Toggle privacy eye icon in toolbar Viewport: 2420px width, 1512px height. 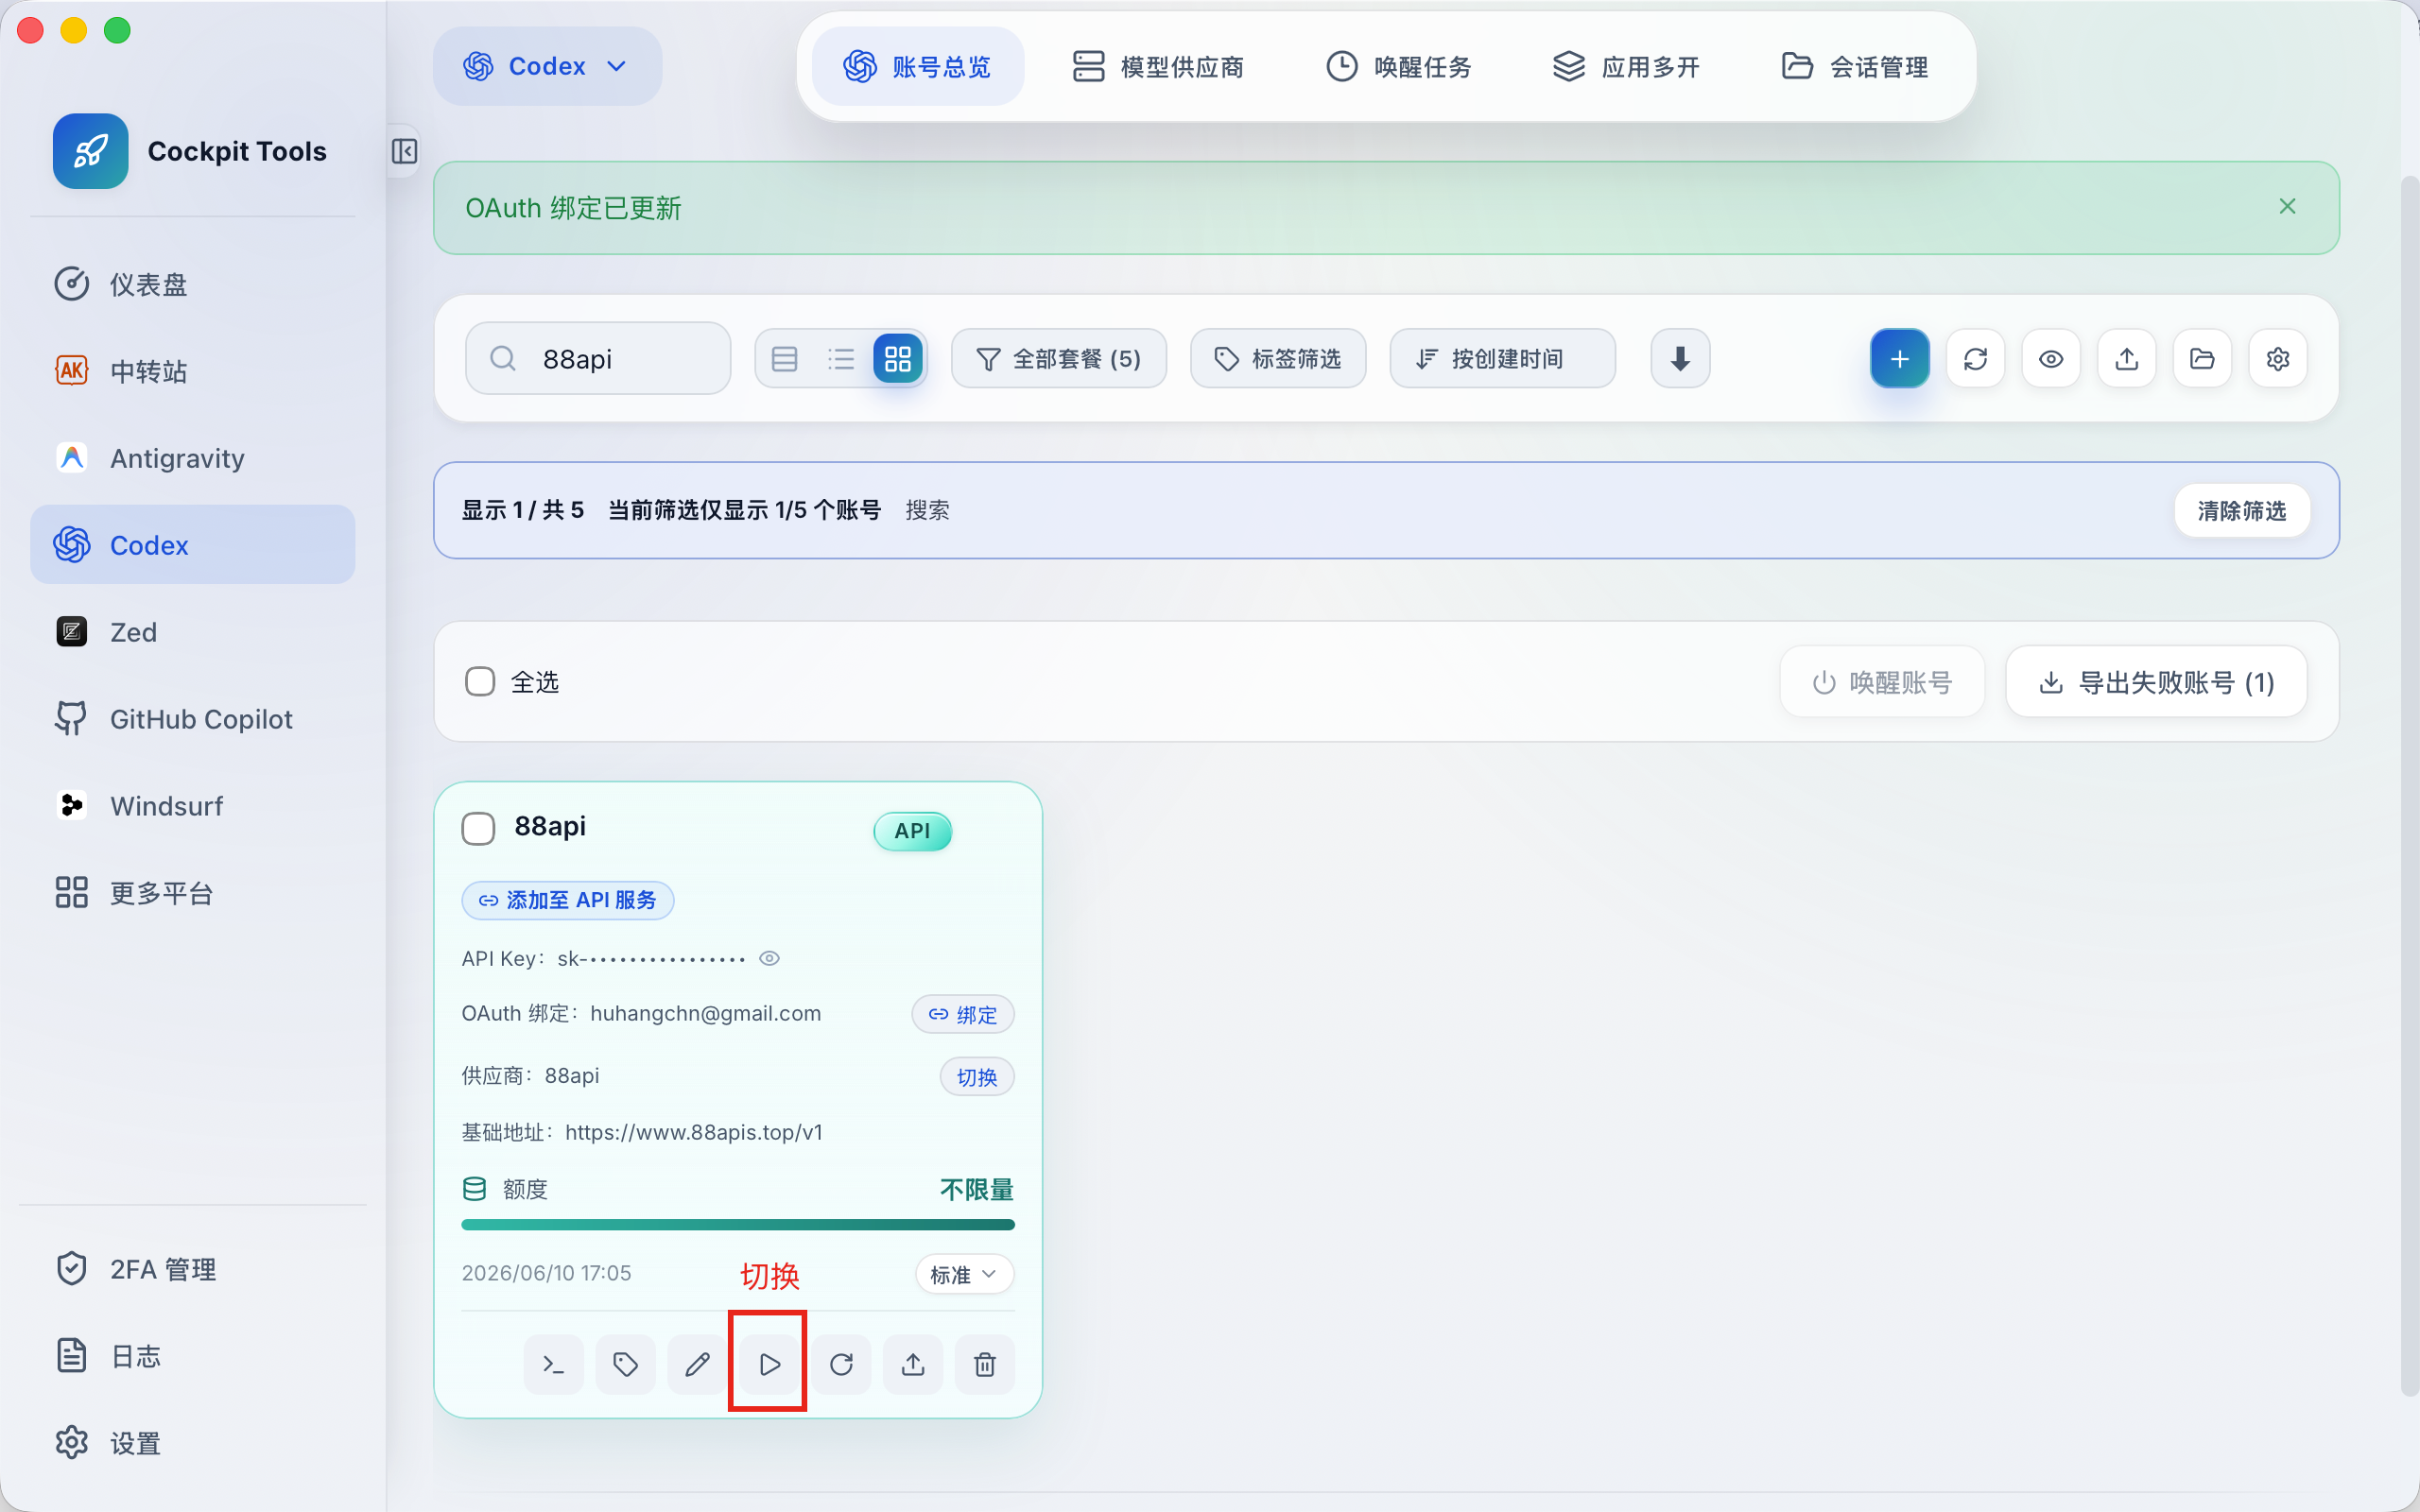click(x=2051, y=358)
